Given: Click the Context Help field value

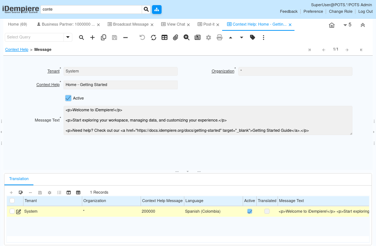Looking at the screenshot, I should pyautogui.click(x=120, y=85).
